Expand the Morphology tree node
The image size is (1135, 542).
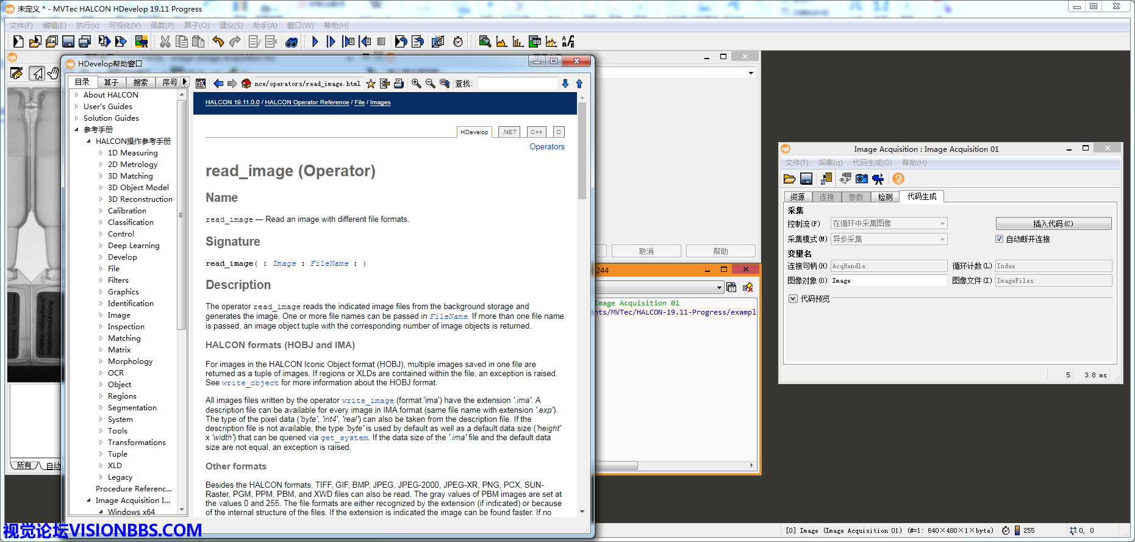point(101,361)
